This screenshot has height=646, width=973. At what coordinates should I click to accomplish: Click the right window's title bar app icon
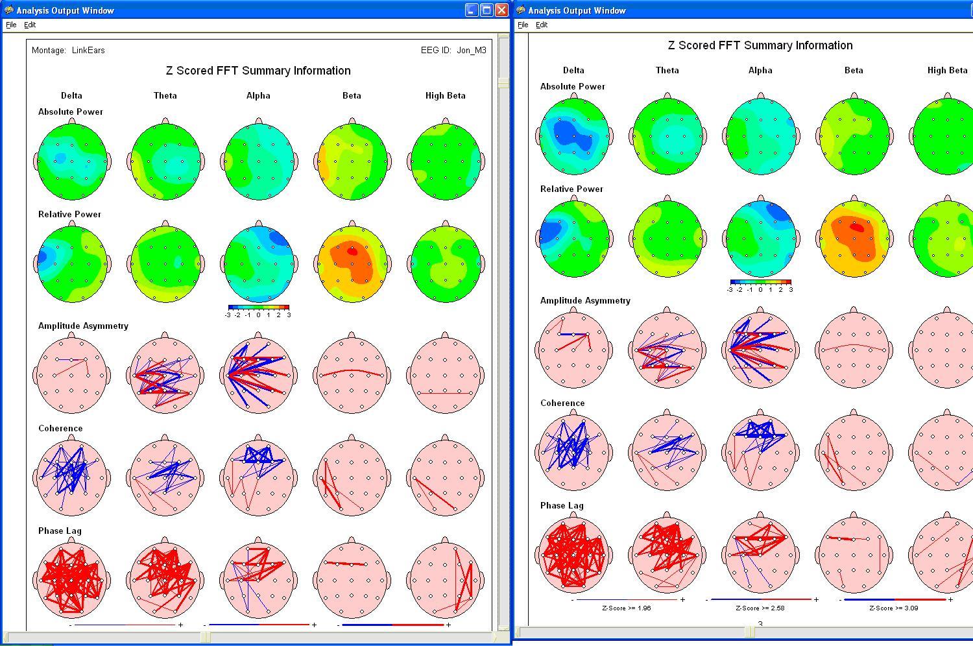520,10
